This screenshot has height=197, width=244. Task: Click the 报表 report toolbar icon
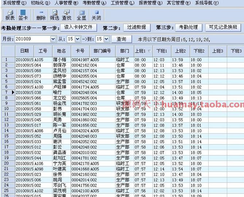click(x=10, y=15)
